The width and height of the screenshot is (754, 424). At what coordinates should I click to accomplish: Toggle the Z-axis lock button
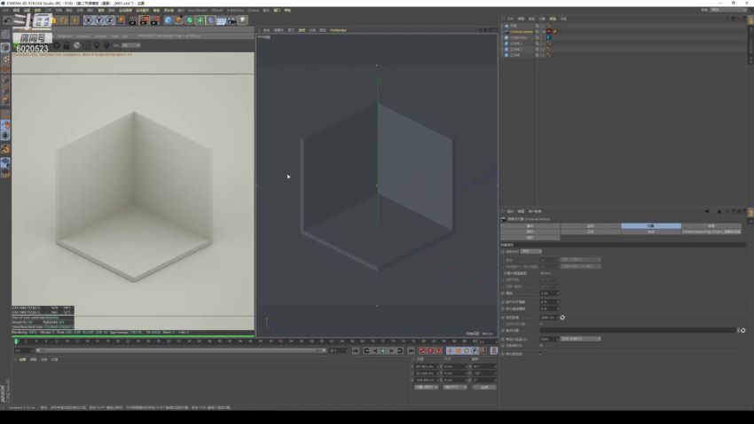(x=109, y=20)
